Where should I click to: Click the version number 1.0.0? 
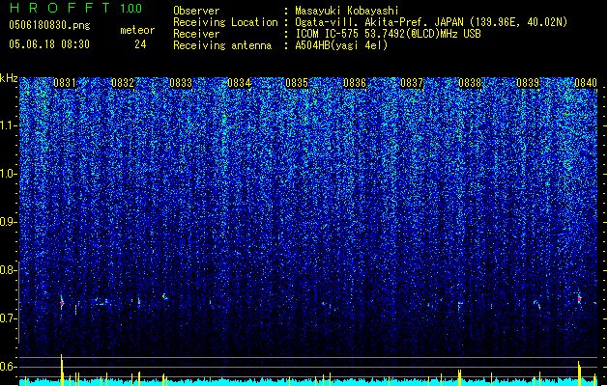[x=131, y=9]
